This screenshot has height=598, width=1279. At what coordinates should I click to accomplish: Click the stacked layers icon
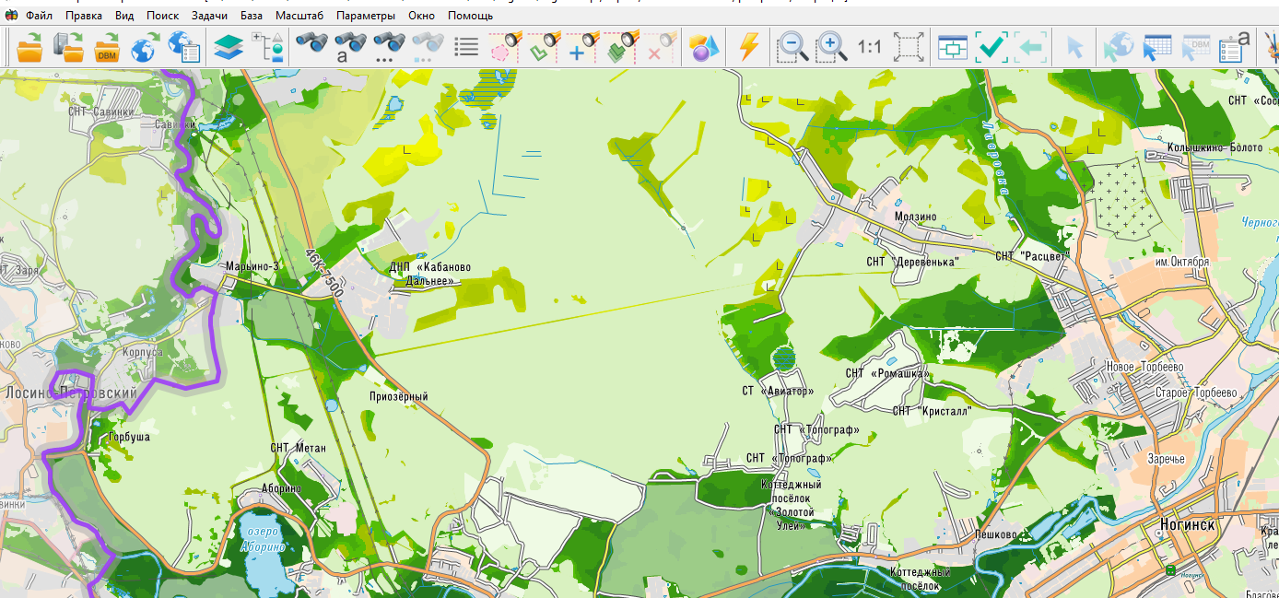pos(227,47)
